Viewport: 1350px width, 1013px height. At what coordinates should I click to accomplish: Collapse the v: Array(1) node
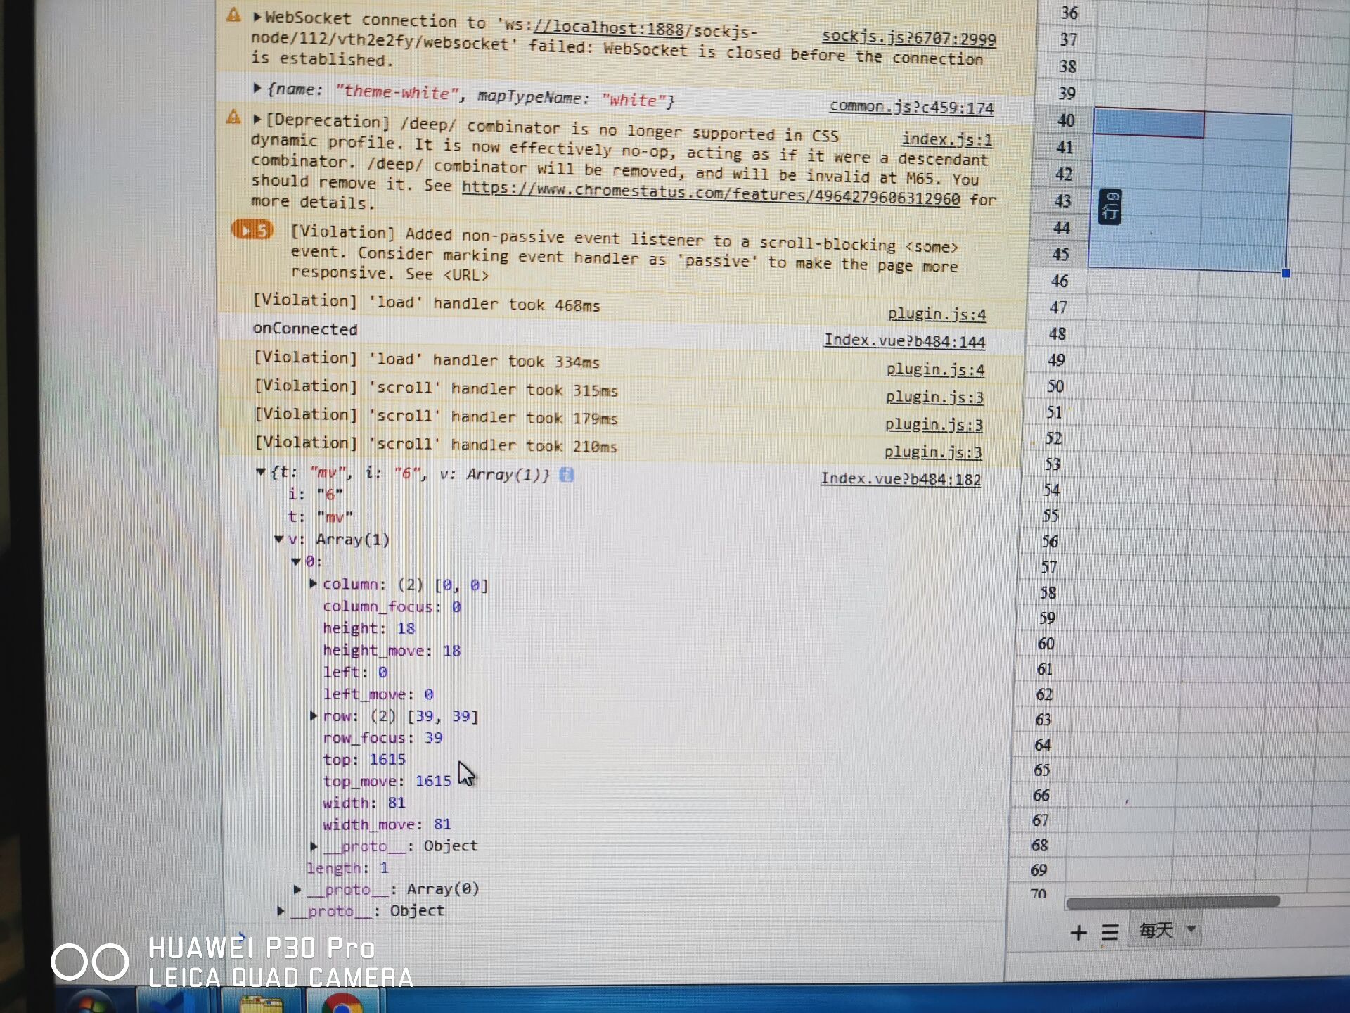tap(279, 540)
